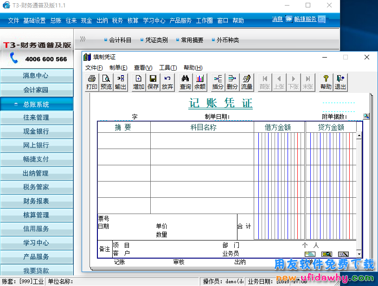Click first row 摘要 cell
The width and height of the screenshot is (378, 286).
(124, 141)
